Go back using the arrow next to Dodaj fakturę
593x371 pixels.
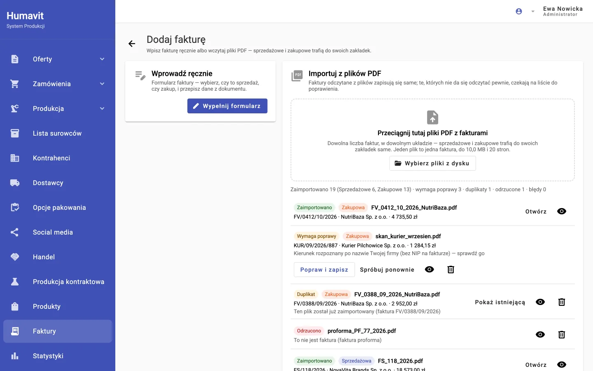[x=132, y=44]
